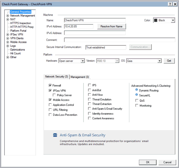Screen dimensions: 179x168
Task: Switch to the Management (3) tab
Action: pos(80,77)
